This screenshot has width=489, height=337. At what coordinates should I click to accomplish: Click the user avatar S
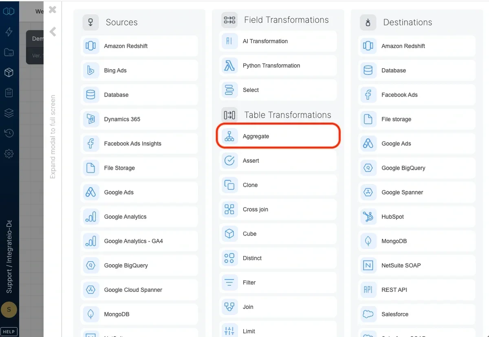9,310
